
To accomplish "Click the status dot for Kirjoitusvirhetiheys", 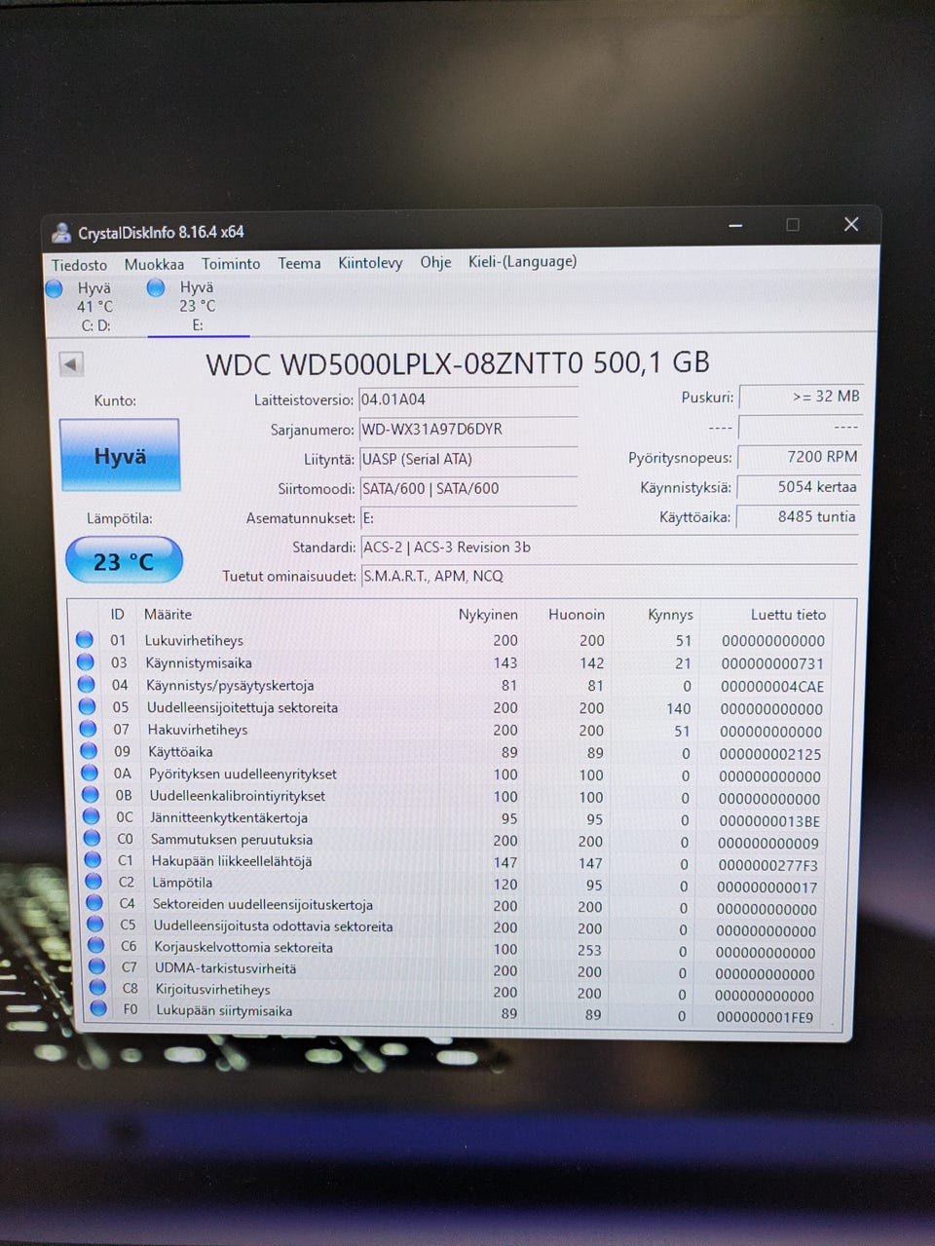I will pyautogui.click(x=97, y=988).
